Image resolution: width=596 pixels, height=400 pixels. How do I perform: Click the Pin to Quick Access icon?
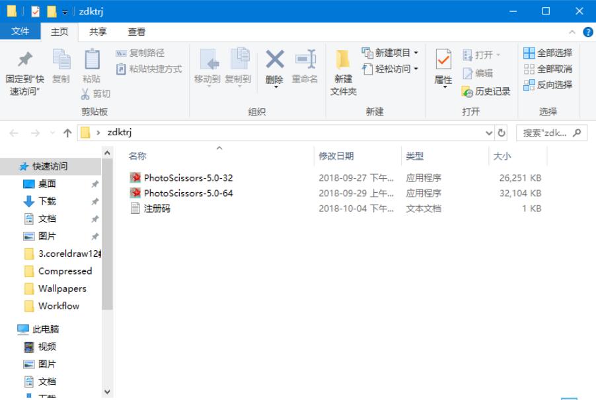tap(25, 59)
